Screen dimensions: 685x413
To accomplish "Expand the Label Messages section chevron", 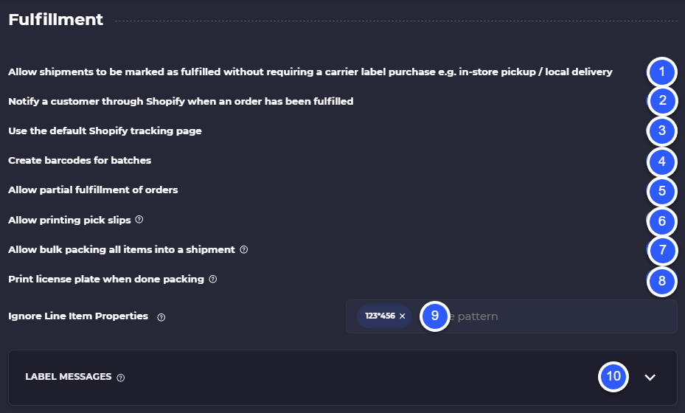I will (650, 377).
